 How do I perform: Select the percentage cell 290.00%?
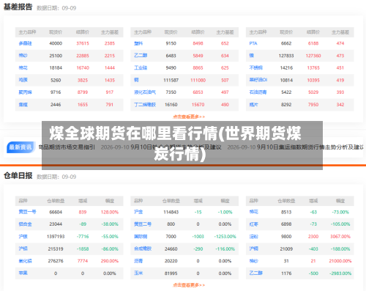pos(110,261)
